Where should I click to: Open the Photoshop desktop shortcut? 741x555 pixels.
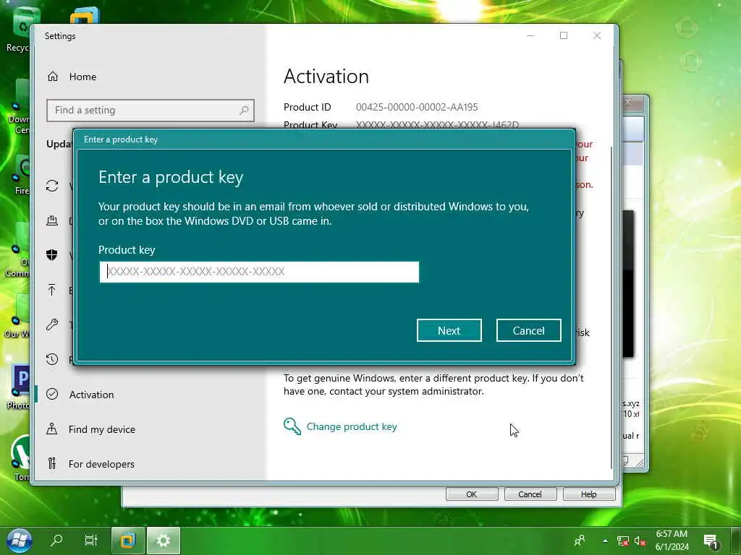pyautogui.click(x=19, y=387)
